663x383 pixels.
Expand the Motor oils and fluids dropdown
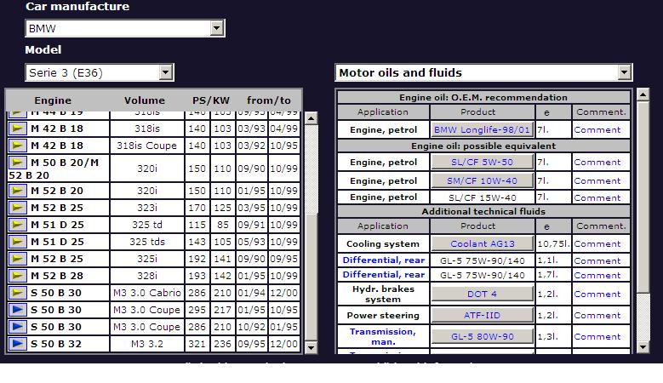483,72
